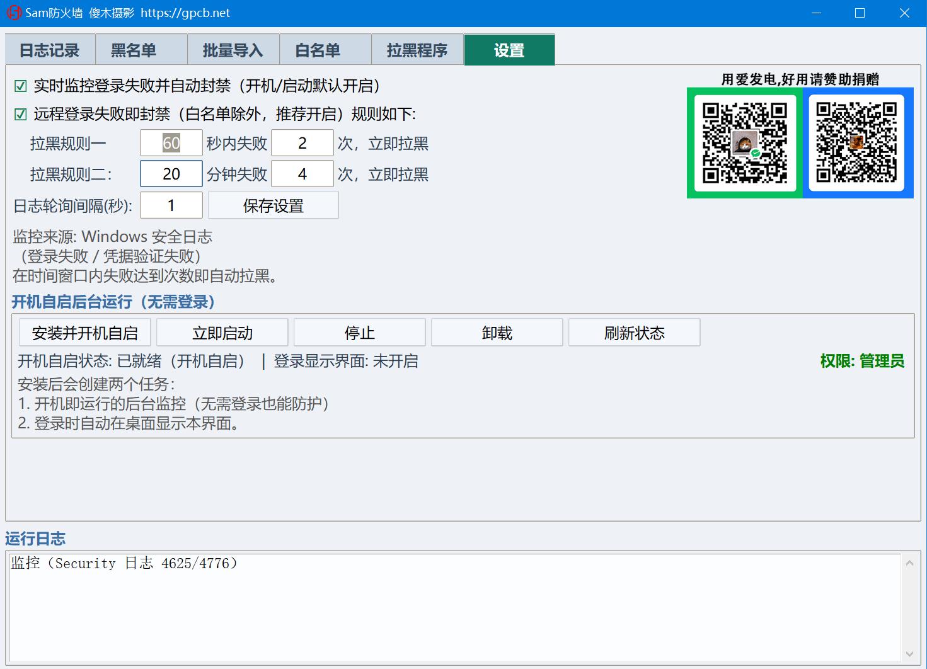
Task: Click the 开机自启后台运行（无需登录）heading
Action: pos(113,302)
